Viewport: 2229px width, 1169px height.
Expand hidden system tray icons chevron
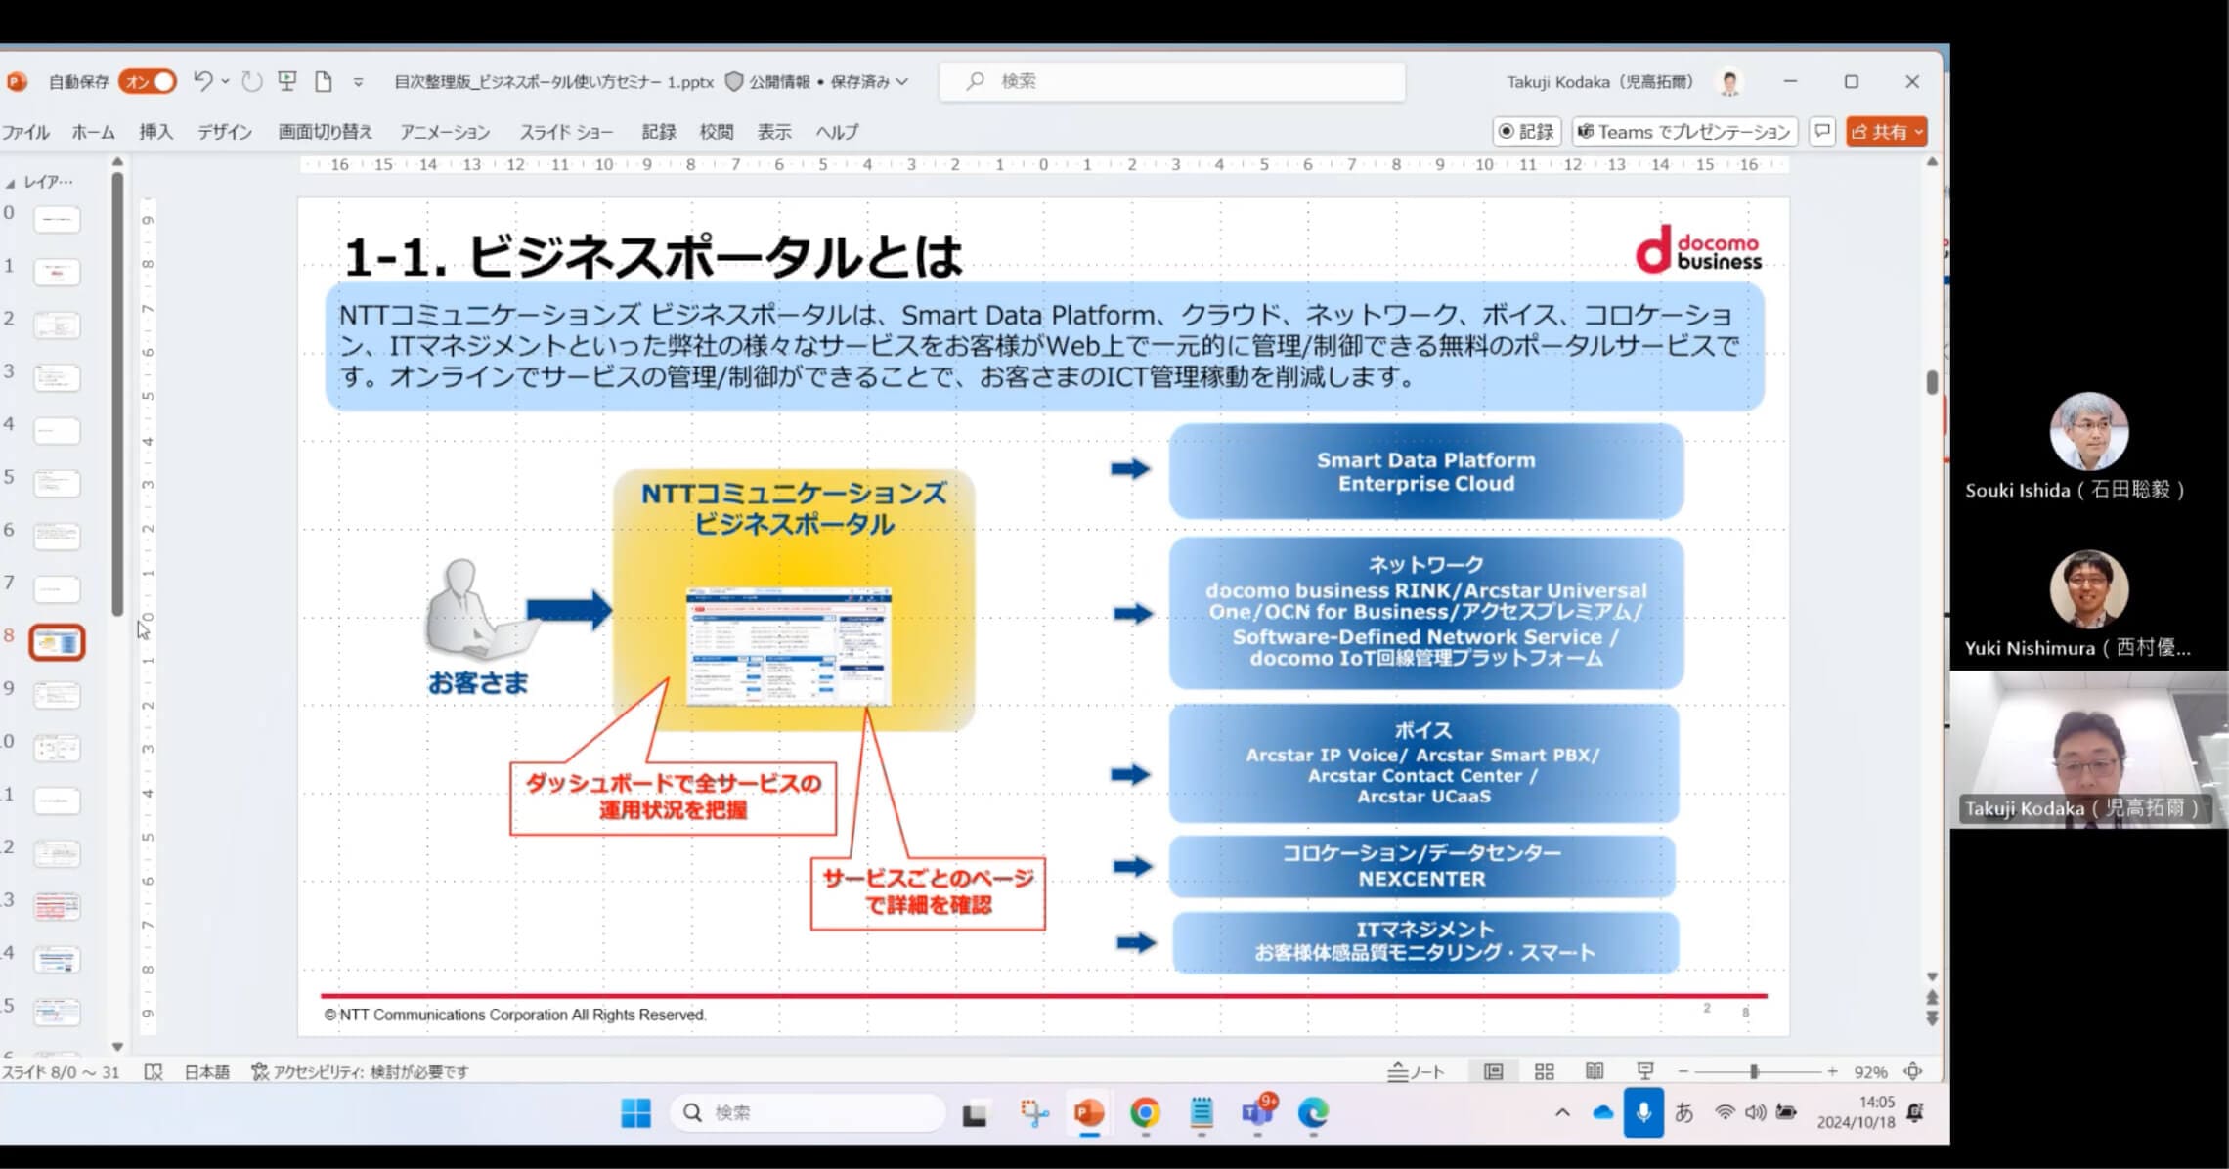coord(1562,1113)
